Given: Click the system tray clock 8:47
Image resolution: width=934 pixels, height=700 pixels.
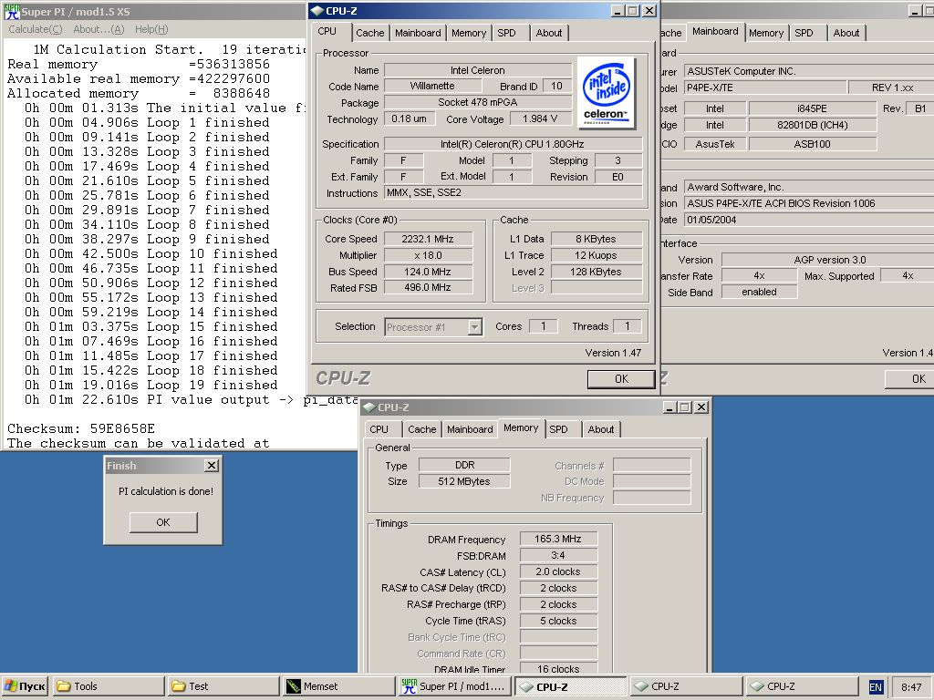Looking at the screenshot, I should (911, 687).
